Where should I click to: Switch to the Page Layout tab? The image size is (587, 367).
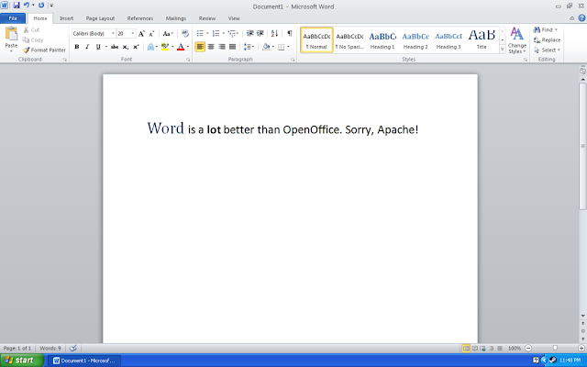(x=100, y=18)
